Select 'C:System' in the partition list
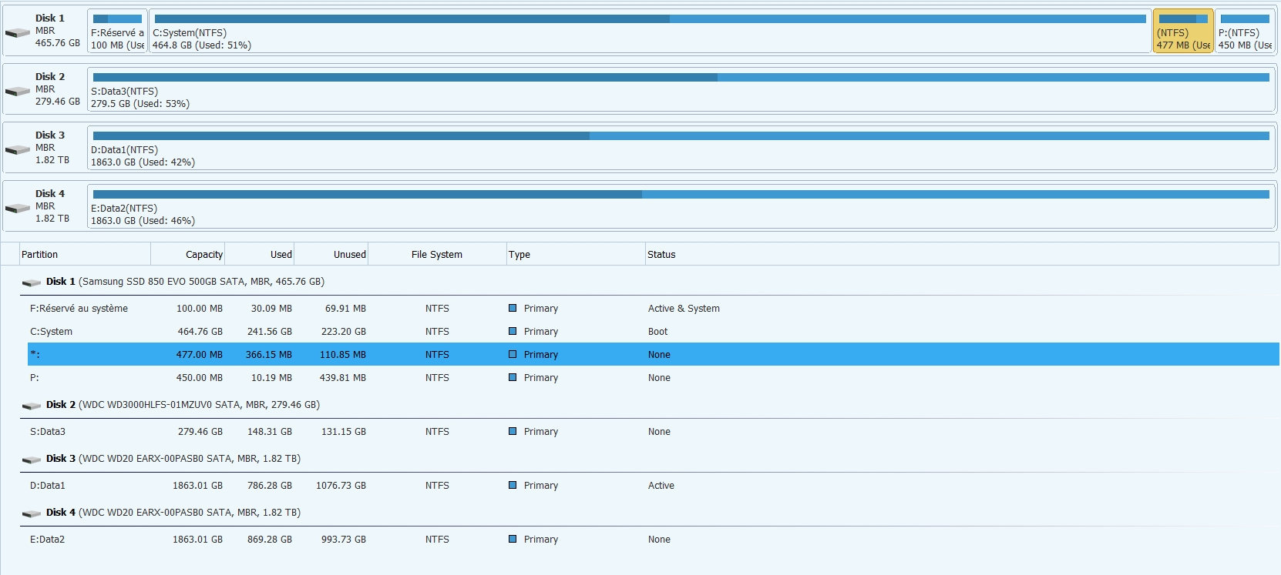Viewport: 1281px width, 575px height. (x=51, y=332)
